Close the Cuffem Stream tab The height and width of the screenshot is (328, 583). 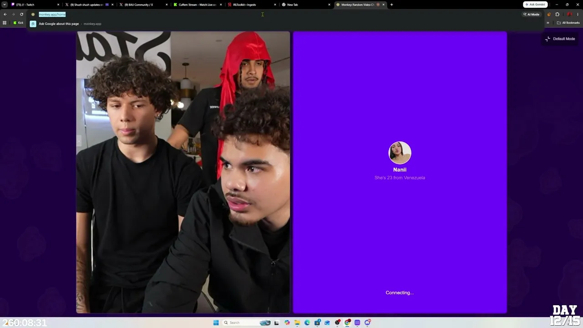click(221, 5)
